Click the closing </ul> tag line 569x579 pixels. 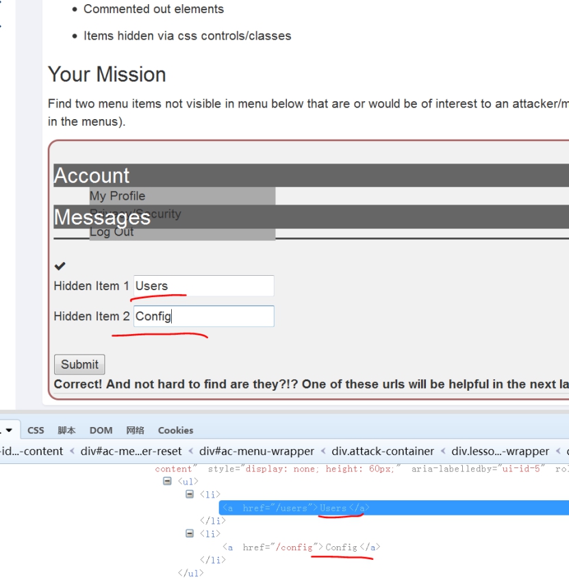click(190, 573)
